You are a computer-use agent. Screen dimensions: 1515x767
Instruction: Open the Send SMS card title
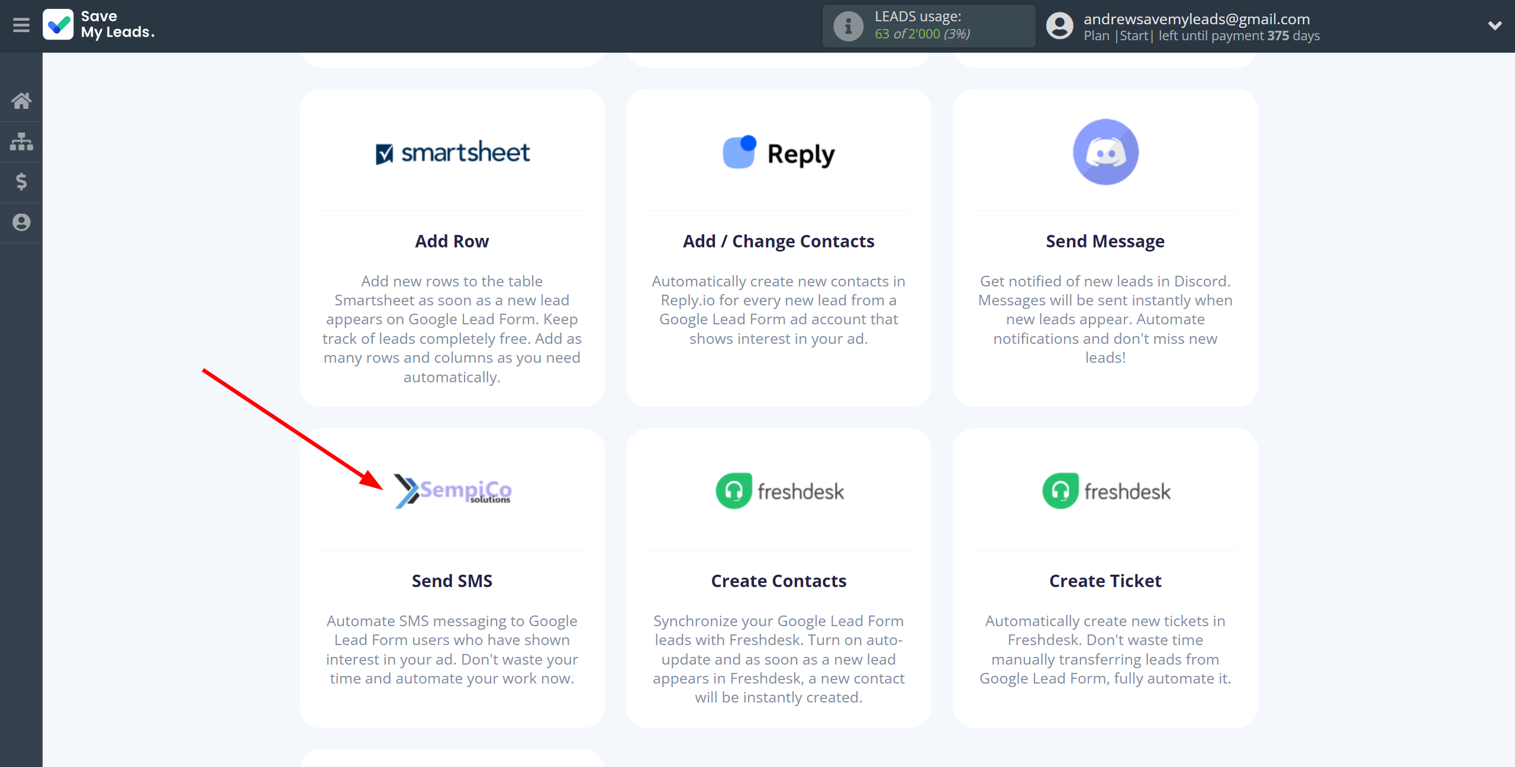[x=452, y=581]
